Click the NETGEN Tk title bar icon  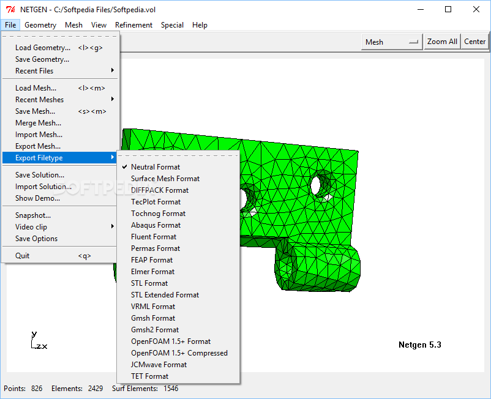coord(10,9)
